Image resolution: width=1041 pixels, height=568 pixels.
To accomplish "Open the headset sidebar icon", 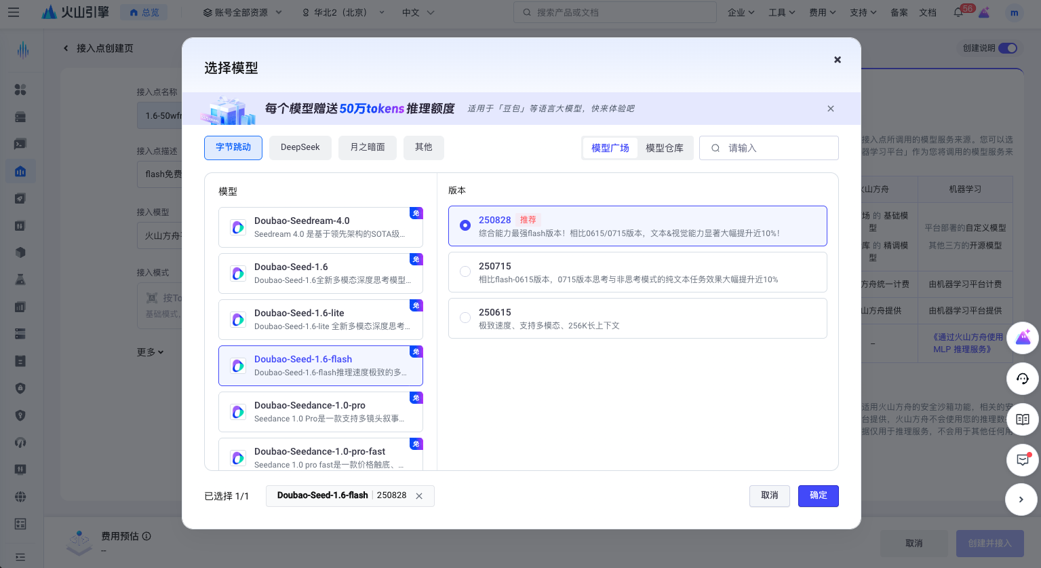I will [x=20, y=442].
